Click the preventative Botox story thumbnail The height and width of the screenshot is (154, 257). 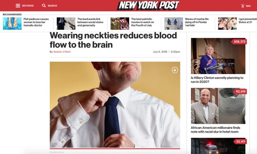tap(227, 24)
